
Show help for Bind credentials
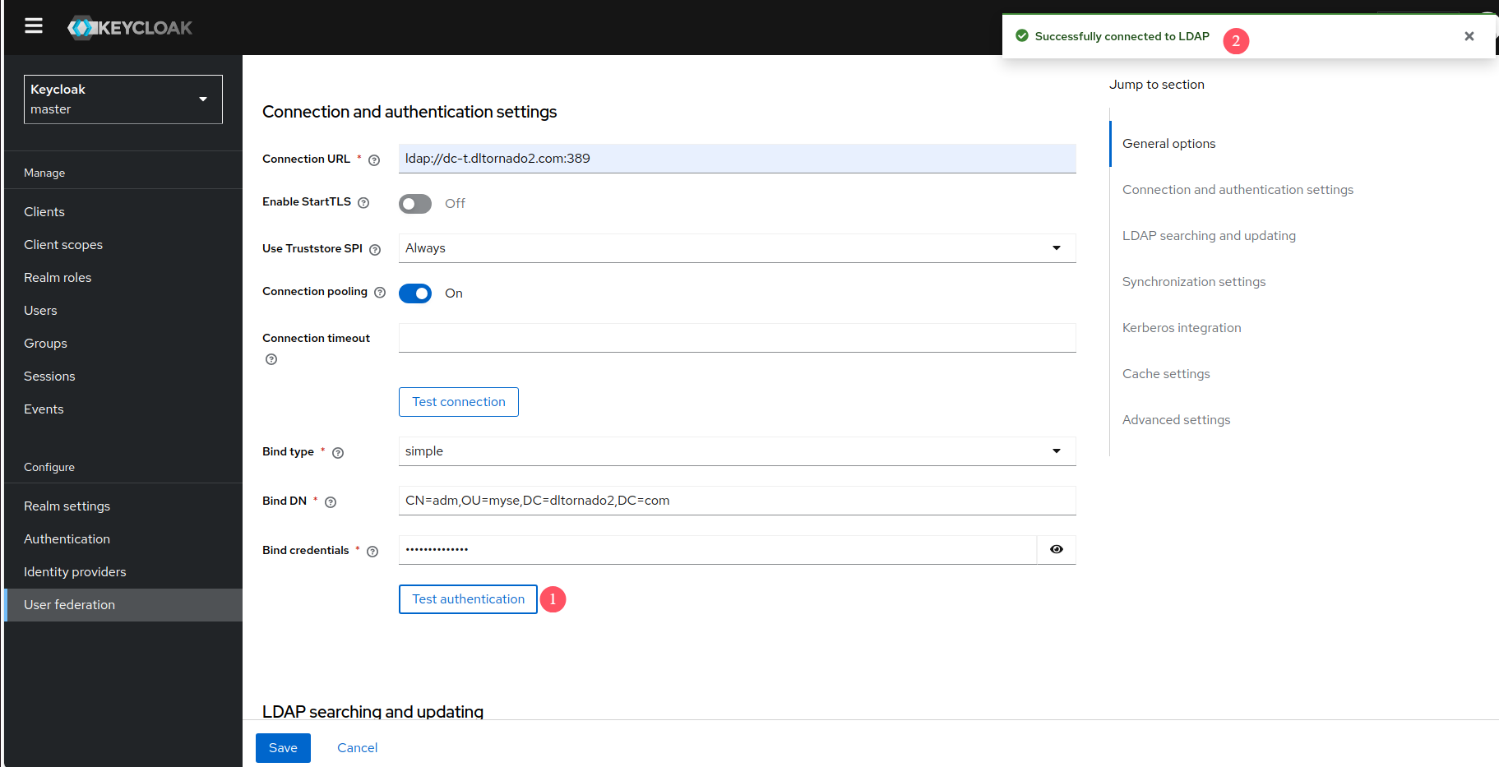372,552
